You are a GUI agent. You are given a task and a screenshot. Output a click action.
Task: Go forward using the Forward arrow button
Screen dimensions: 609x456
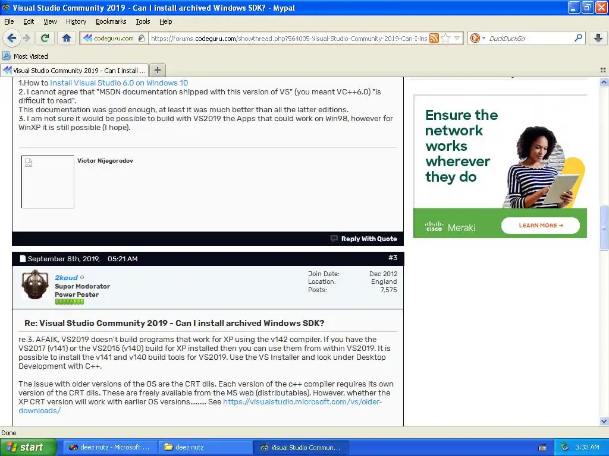[x=26, y=38]
